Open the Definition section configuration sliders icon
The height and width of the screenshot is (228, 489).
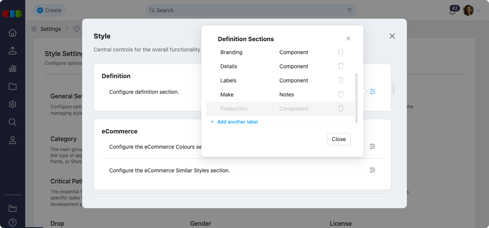coord(372,92)
